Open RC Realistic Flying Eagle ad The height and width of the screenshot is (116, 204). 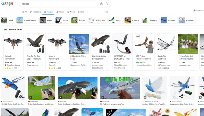pyautogui.click(x=79, y=52)
